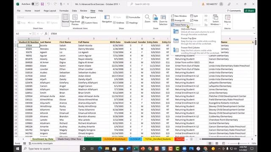Viewport: 271px width, 152px height.
Task: Open the Name Box dropdown arrow
Action: coord(30,34)
